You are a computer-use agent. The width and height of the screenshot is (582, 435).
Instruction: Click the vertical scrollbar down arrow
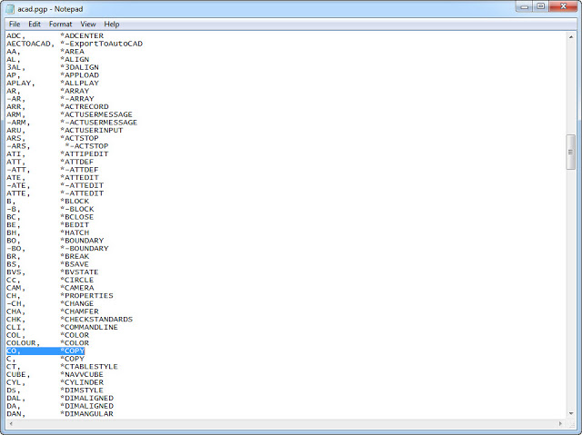click(x=571, y=413)
